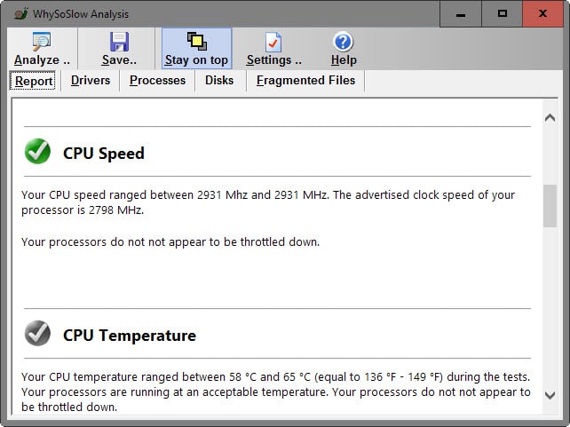Open the Processes tab
Image resolution: width=570 pixels, height=427 pixels.
point(157,80)
